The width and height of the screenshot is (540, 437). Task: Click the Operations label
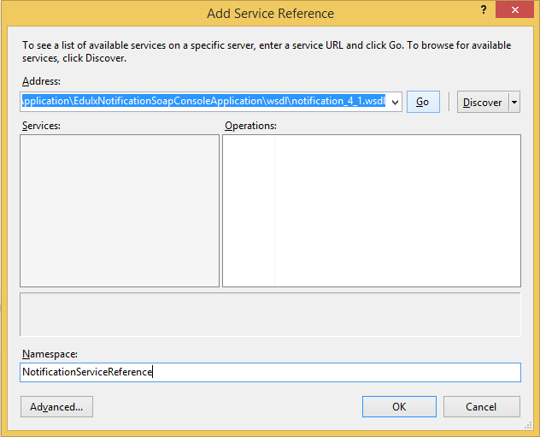[x=250, y=126]
